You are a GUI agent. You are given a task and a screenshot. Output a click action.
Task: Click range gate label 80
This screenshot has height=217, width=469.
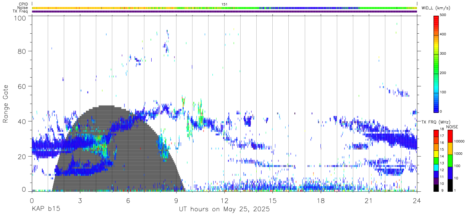pos(22,51)
